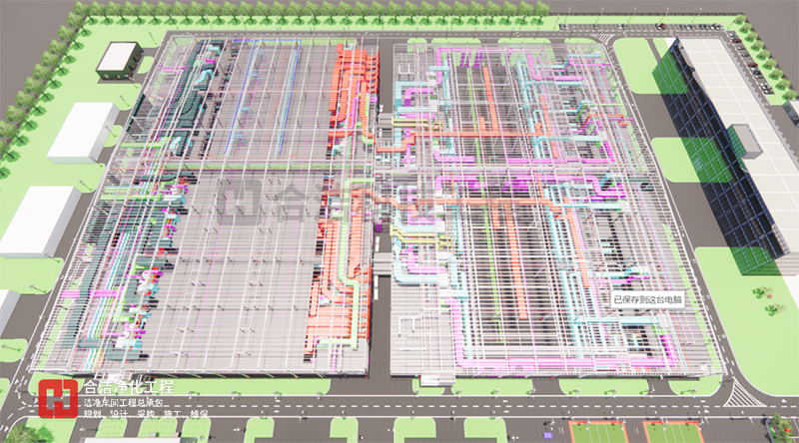Click the 已保存到这台电脑 tooltip label
799x443 pixels.
(648, 298)
